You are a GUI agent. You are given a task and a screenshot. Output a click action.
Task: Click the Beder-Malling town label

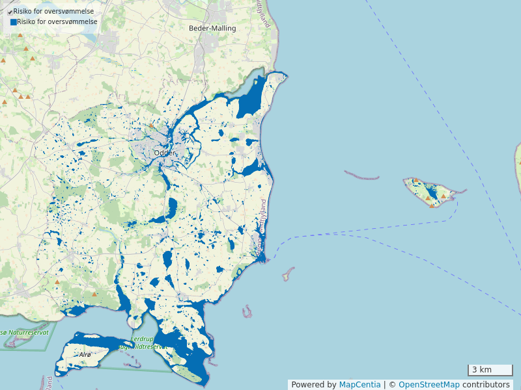coord(212,29)
